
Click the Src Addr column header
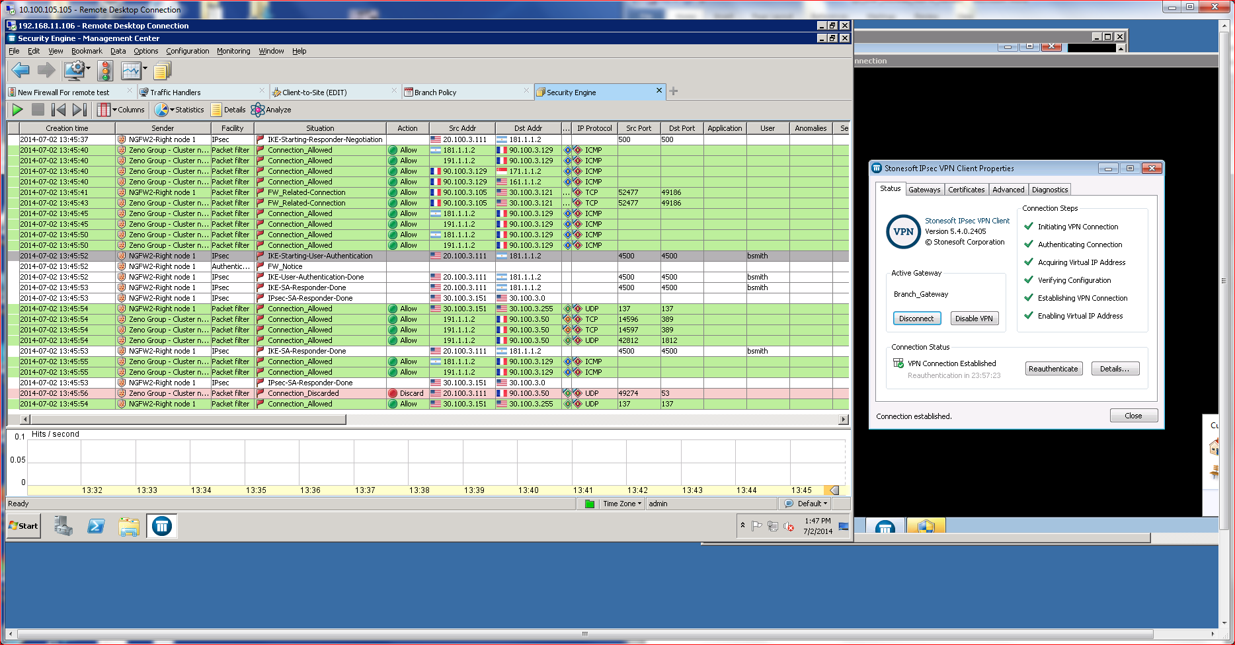(x=462, y=128)
